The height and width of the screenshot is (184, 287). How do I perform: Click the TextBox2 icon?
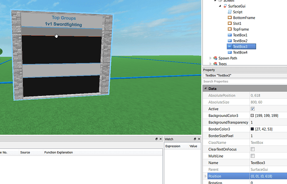[x=230, y=41]
